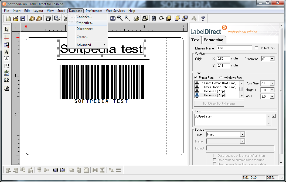Screen dimensions: 286x182
Task: Open the Height x dropdown
Action: [x=272, y=90]
